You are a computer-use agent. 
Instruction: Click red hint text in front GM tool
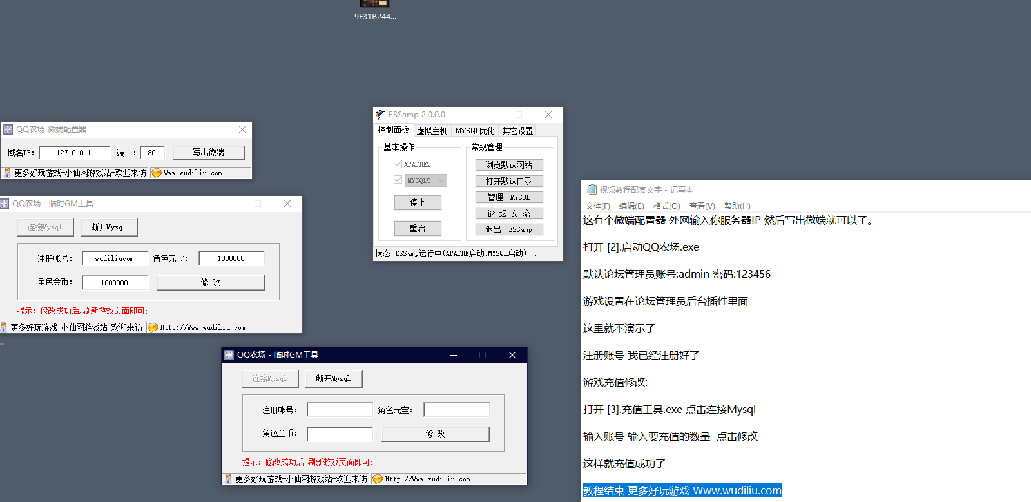(307, 462)
